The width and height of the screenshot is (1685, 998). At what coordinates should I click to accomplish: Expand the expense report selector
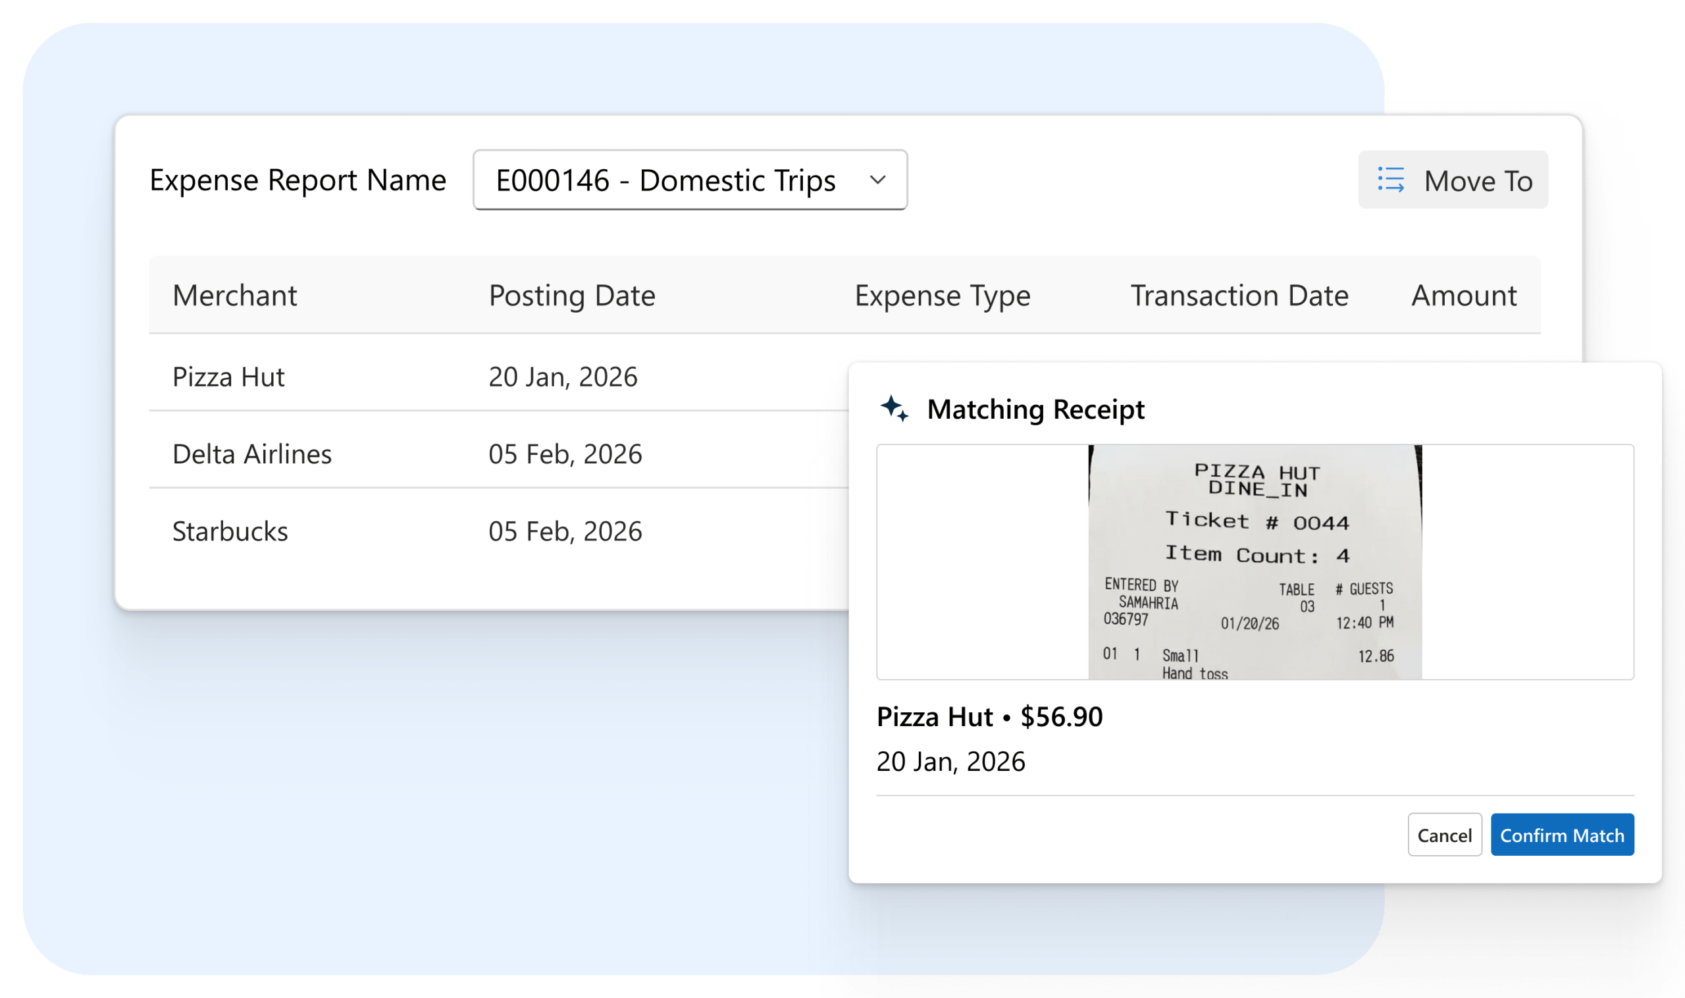click(689, 180)
